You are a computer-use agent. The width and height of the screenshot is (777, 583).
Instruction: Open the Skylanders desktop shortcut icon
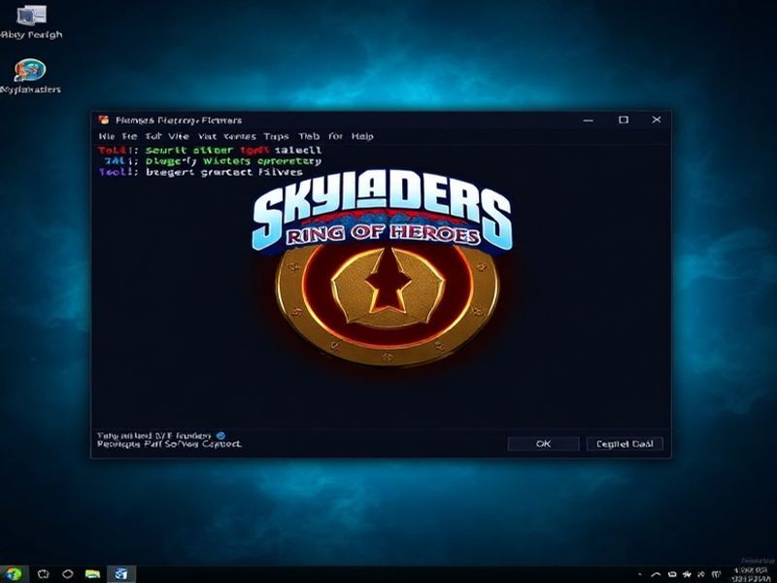(31, 70)
